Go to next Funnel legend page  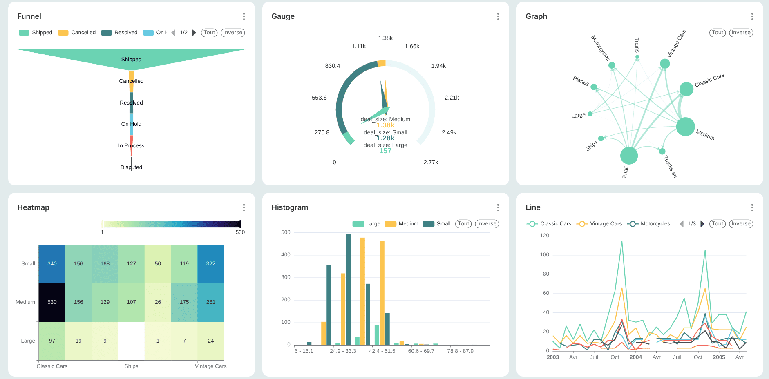[194, 33]
